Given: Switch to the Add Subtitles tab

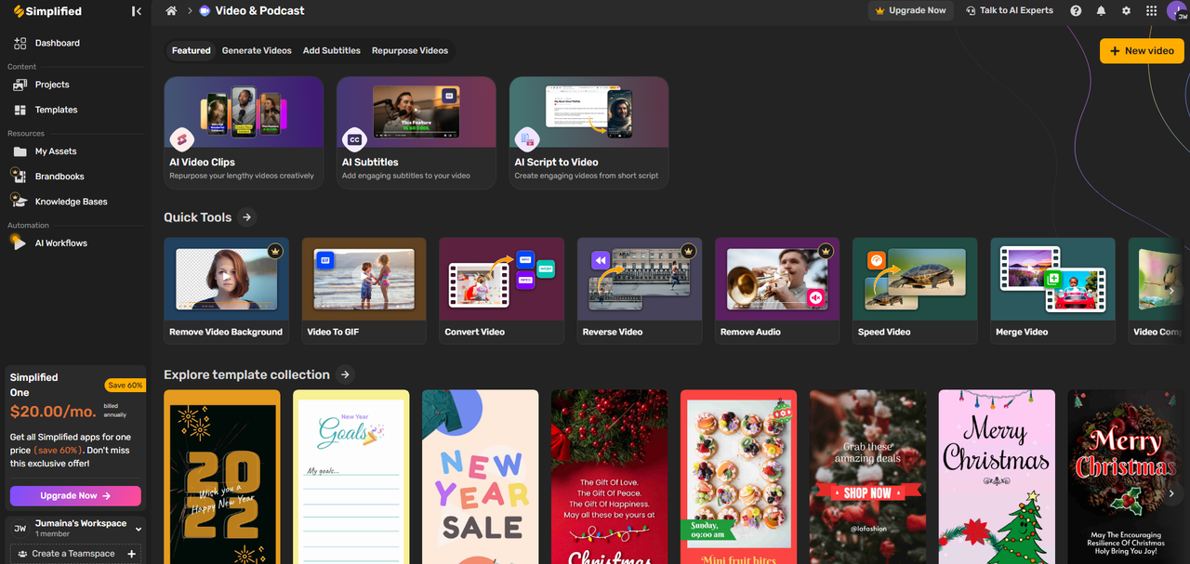Looking at the screenshot, I should click(x=332, y=51).
